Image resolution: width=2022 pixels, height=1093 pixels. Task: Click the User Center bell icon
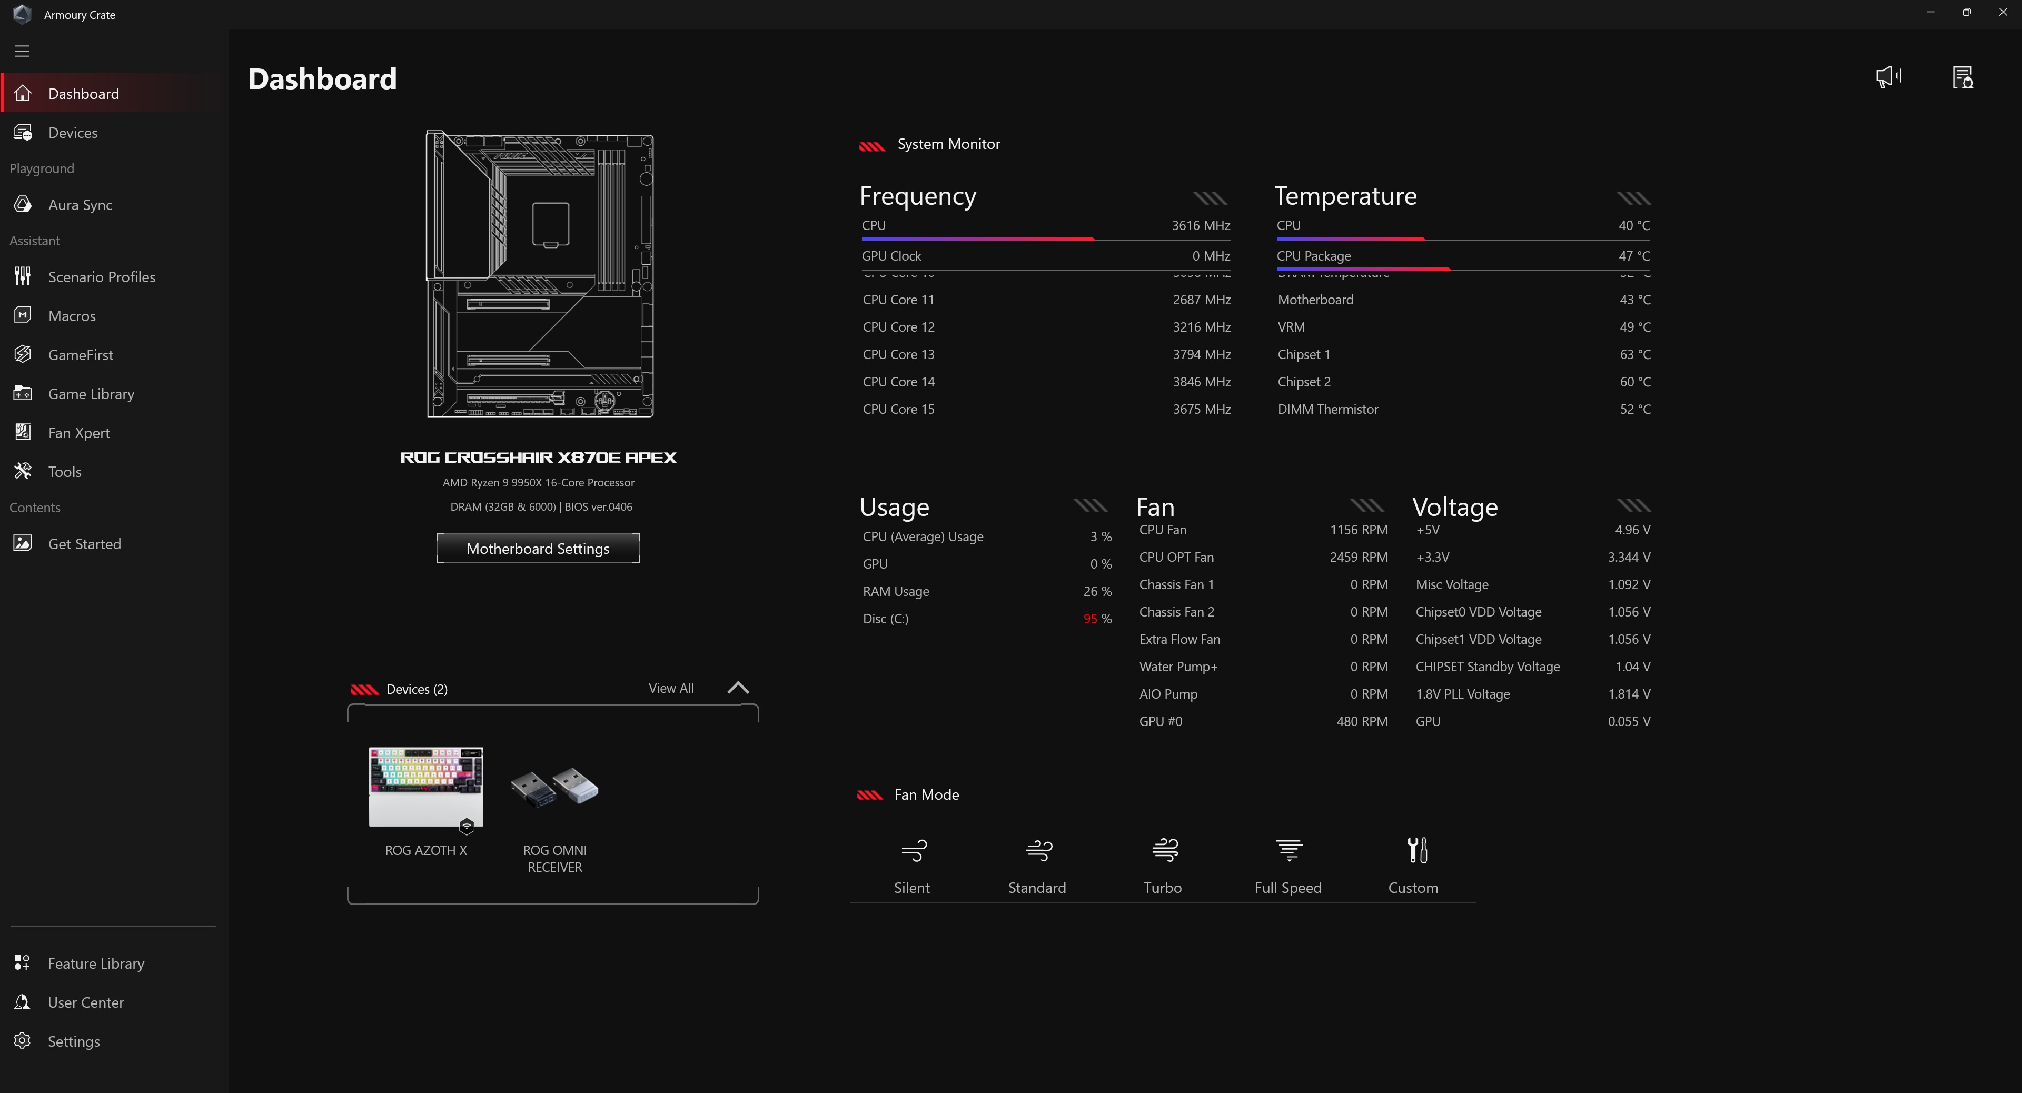tap(22, 1002)
